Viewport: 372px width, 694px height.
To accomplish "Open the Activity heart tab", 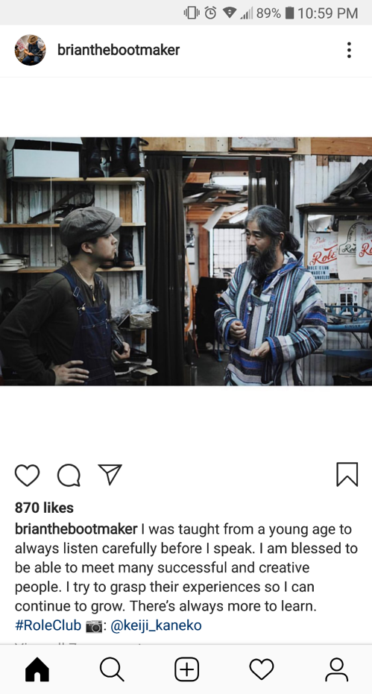I will point(261,669).
